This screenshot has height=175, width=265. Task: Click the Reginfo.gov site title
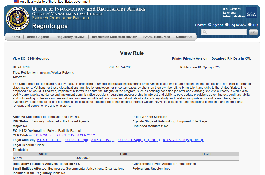pos(50,26)
